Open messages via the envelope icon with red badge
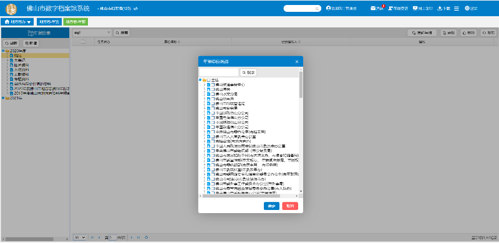499x243 pixels. point(373,8)
